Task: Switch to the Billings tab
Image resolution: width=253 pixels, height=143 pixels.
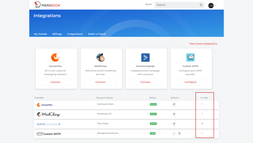Action: 57,34
